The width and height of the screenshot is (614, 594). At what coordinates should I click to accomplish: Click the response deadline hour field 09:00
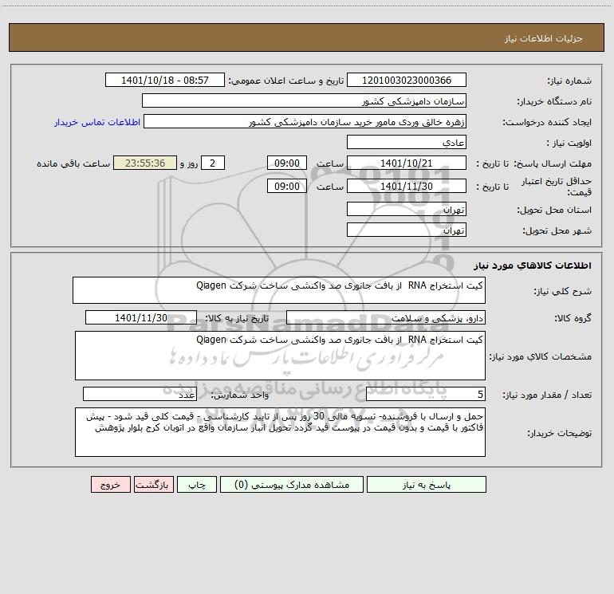point(286,163)
